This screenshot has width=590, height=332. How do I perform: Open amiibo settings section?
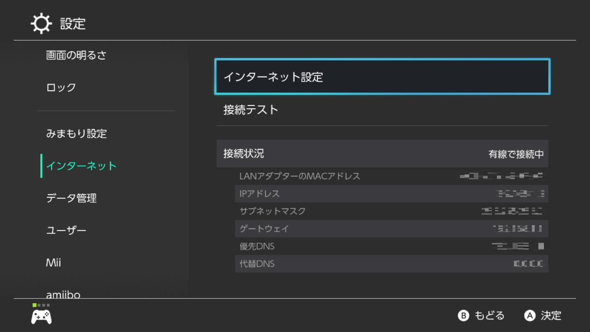coord(63,294)
